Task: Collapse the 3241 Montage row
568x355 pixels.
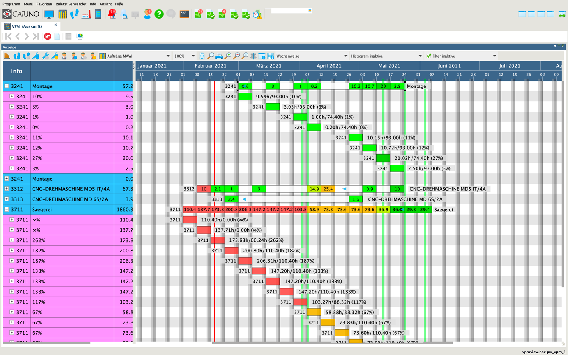Action: click(x=6, y=86)
